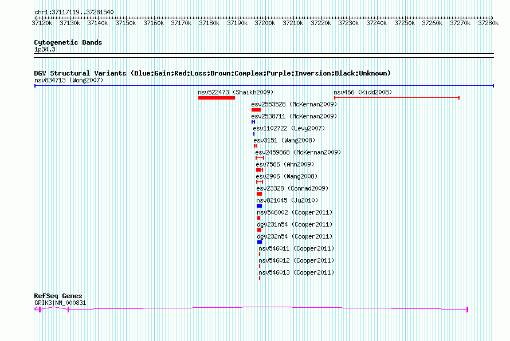Select the nsv821045 (Ju2010) blue block

[259, 206]
